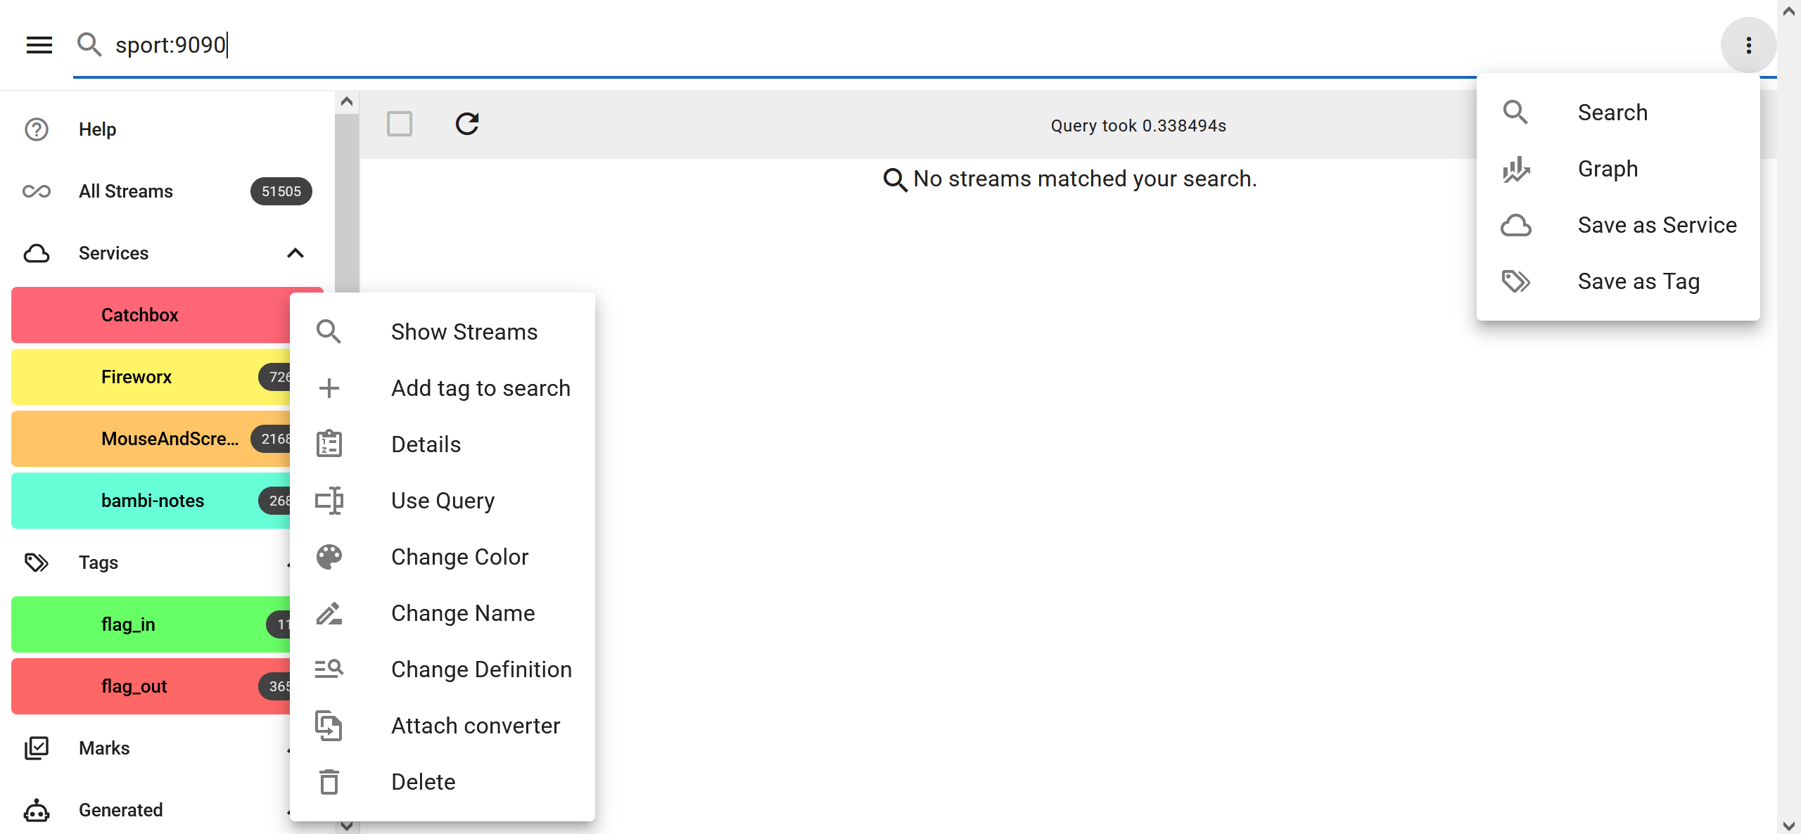Open the Catchbox service
Image resolution: width=1801 pixels, height=834 pixels.
pyautogui.click(x=139, y=314)
